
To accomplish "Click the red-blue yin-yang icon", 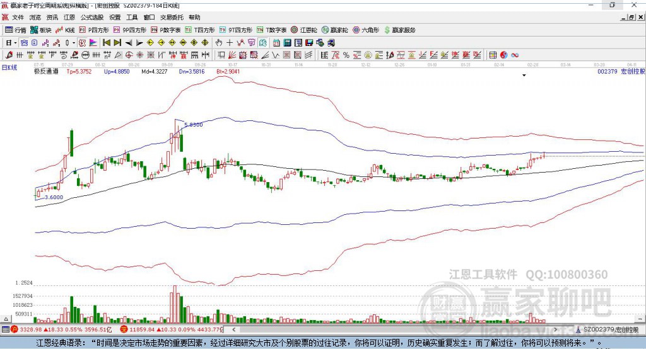I will [x=503, y=55].
